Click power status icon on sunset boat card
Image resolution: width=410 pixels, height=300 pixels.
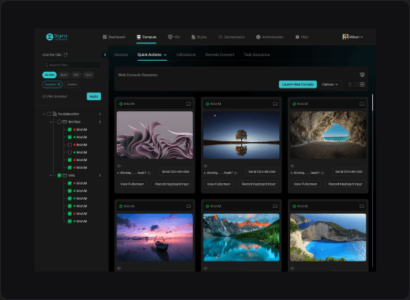pos(121,206)
